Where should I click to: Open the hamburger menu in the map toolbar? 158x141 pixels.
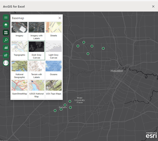pos(6,17)
